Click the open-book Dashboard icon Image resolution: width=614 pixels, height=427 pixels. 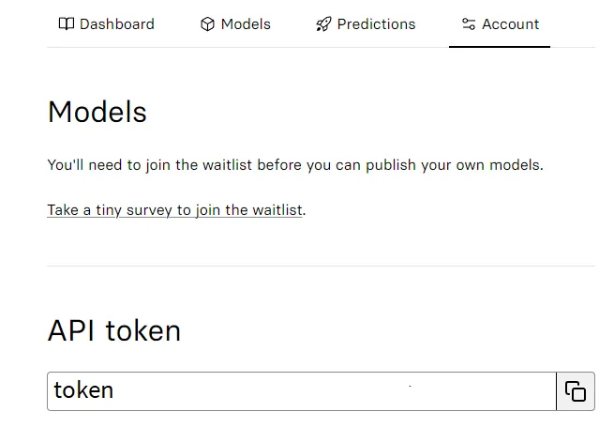(x=67, y=23)
